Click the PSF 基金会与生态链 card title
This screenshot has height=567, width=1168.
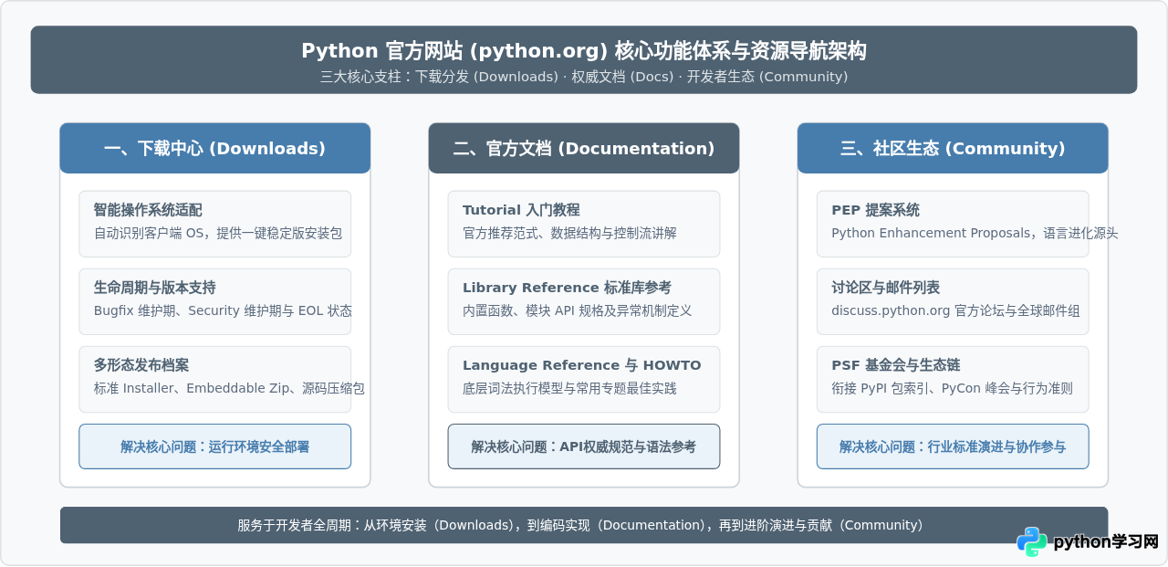pyautogui.click(x=895, y=365)
